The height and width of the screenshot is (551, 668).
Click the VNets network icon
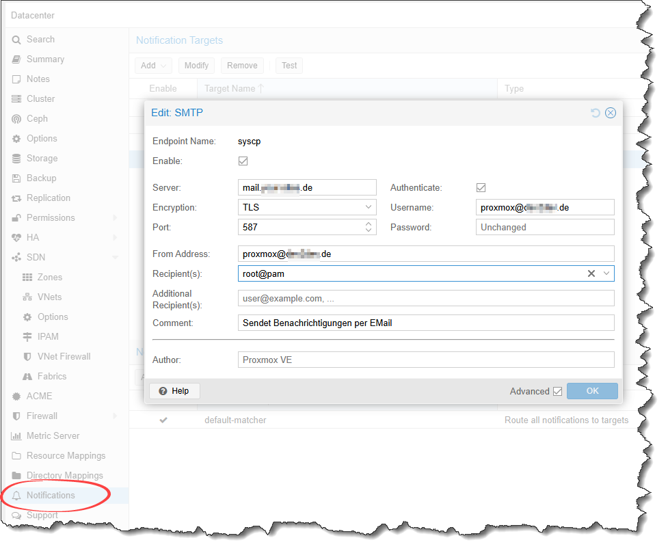[27, 297]
